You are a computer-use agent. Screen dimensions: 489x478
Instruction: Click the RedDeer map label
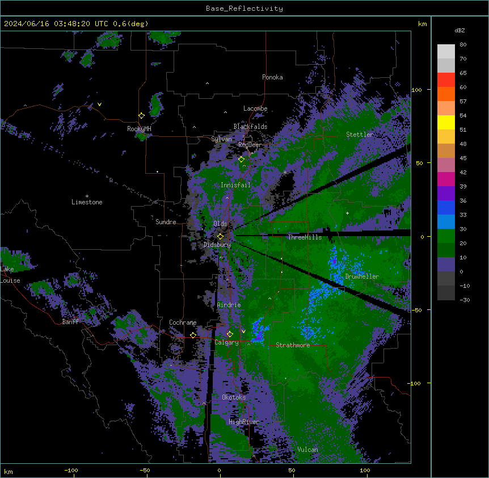(x=250, y=145)
